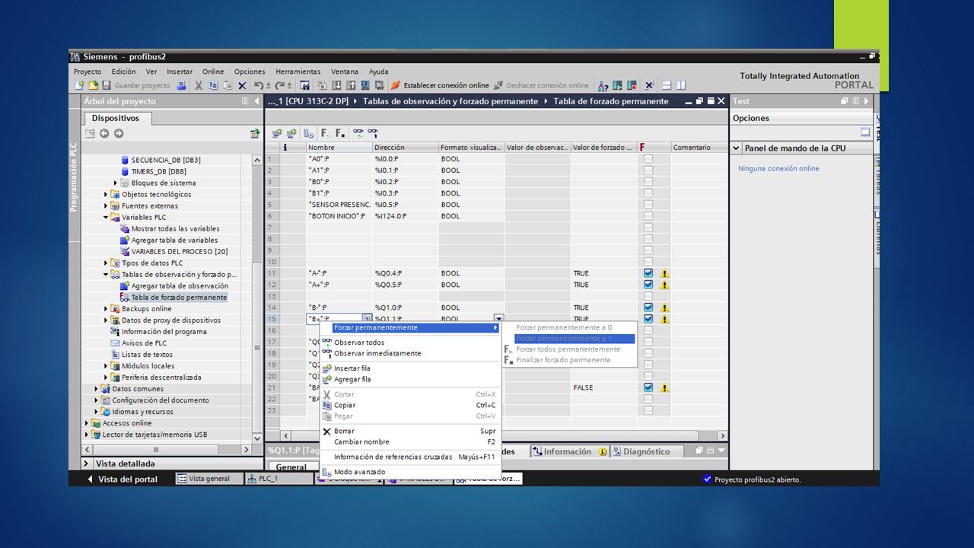Click the Copiar icon in context menu
This screenshot has height=548, width=974.
(x=327, y=406)
